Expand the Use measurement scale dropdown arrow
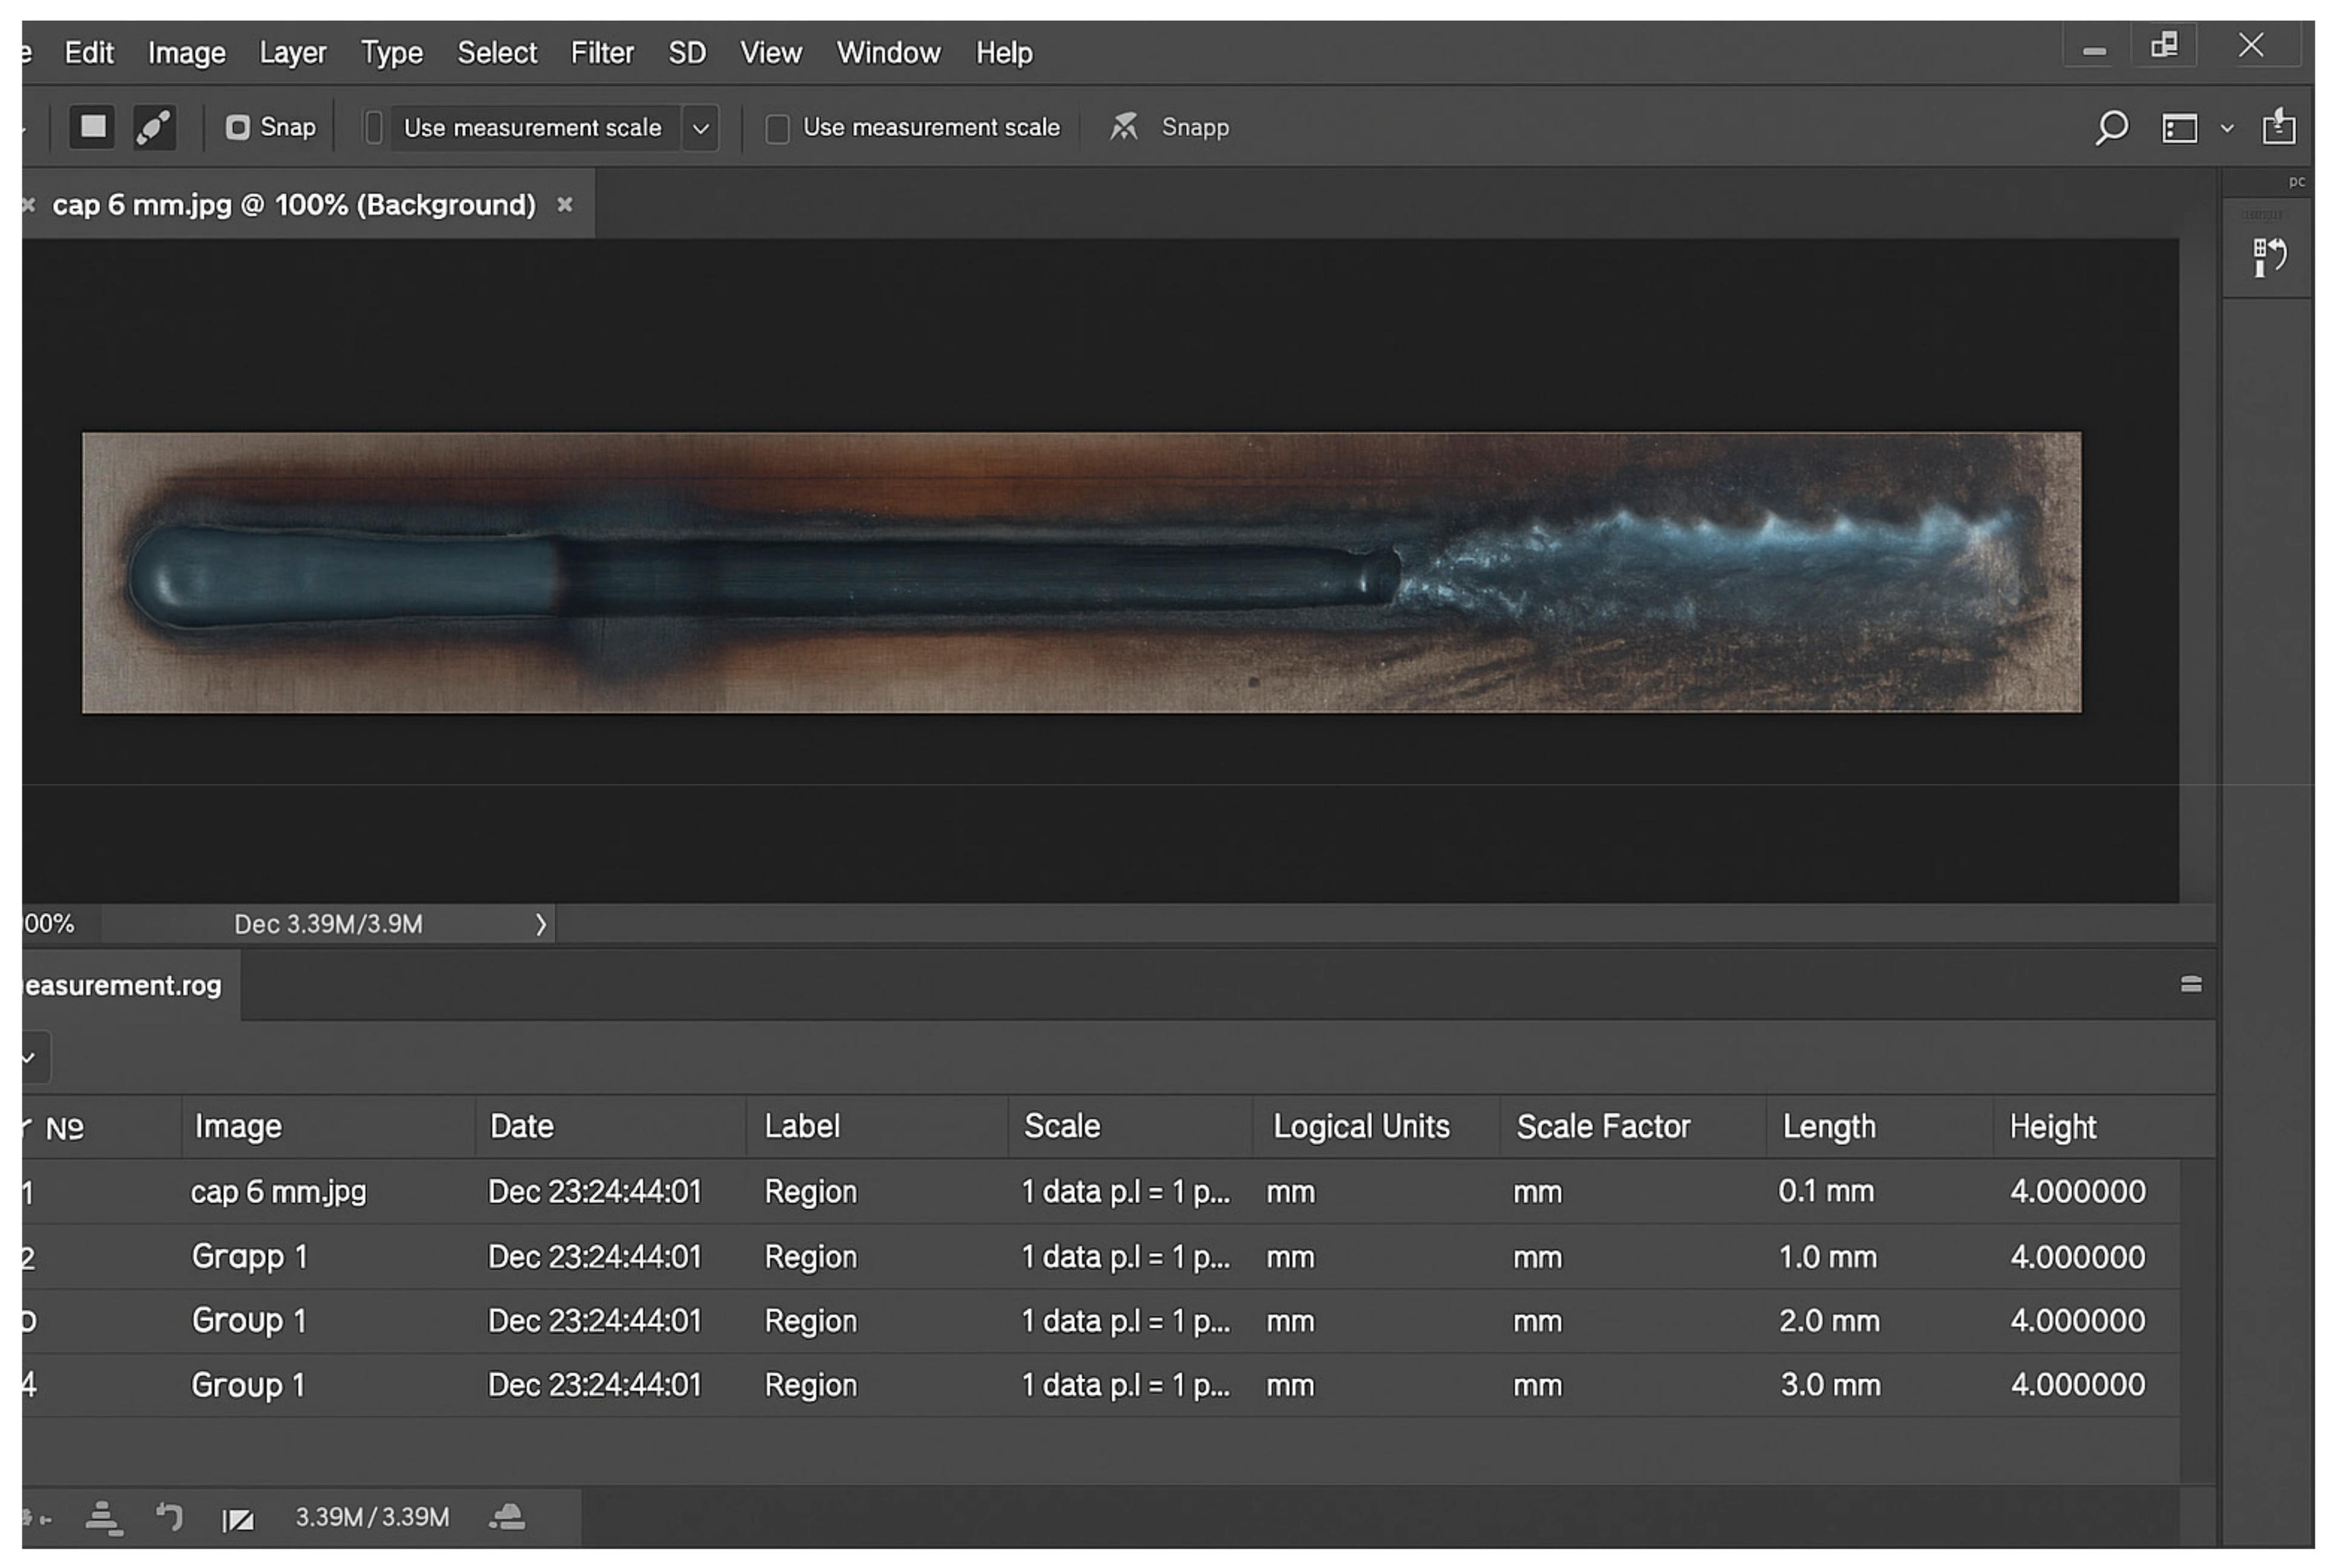 pos(700,129)
